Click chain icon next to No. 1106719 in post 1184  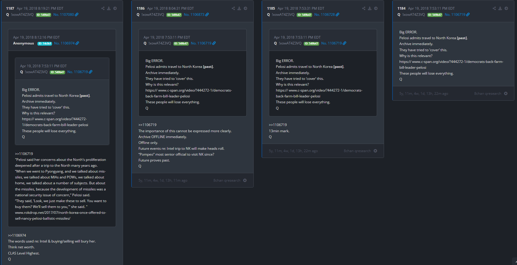click(x=468, y=15)
